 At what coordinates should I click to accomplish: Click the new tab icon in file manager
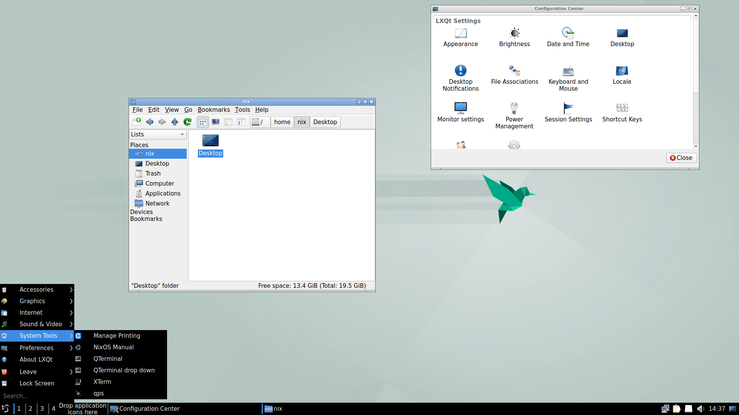tap(137, 122)
